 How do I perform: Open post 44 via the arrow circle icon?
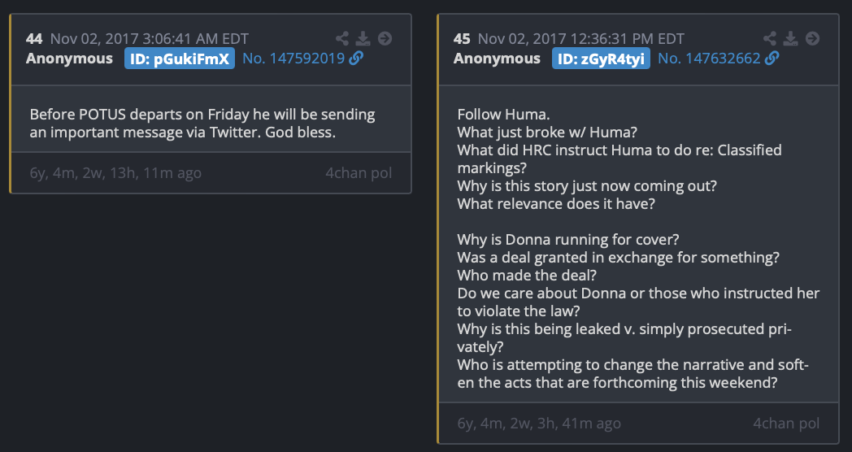(385, 38)
